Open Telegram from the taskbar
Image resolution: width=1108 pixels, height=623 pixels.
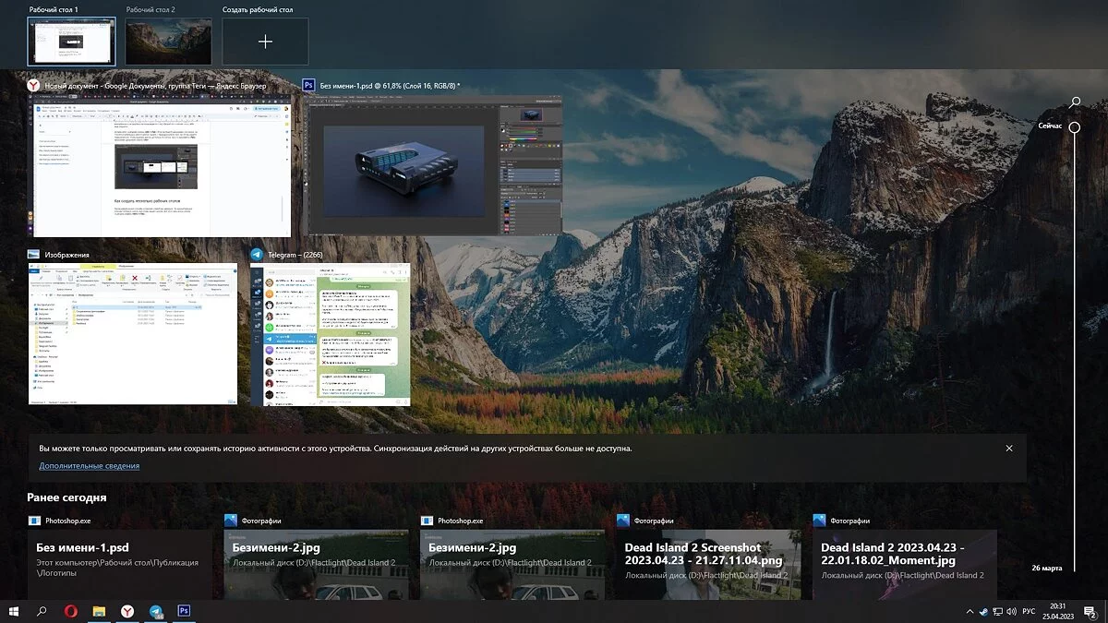(156, 611)
